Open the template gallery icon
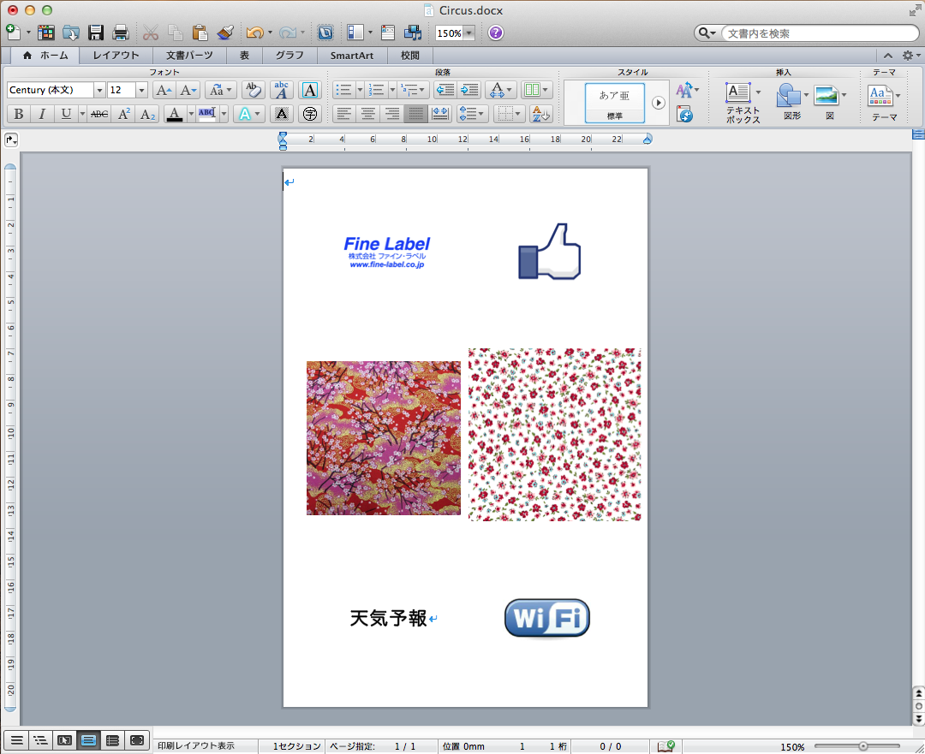This screenshot has width=925, height=754. [46, 33]
